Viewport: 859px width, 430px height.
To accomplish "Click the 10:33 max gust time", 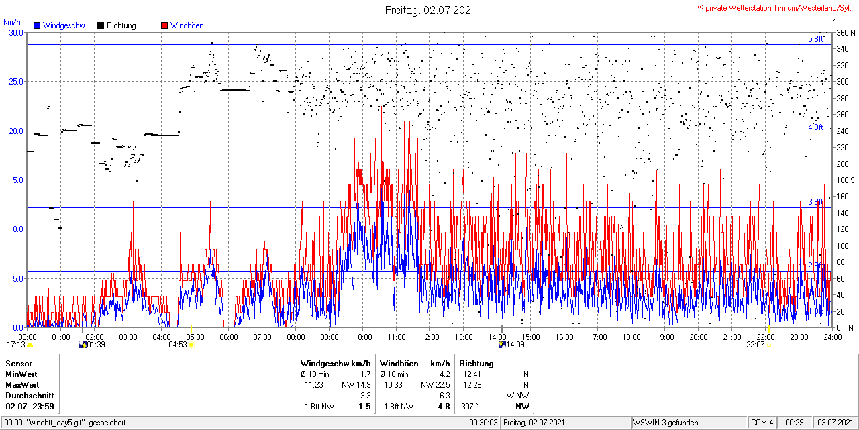I will (394, 384).
